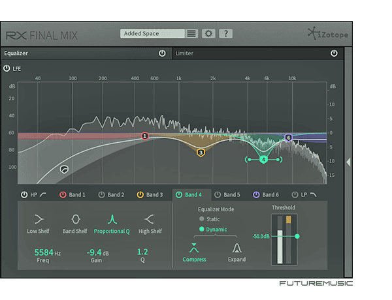
Task: Select EQ node 4 on graph
Action: 263,160
